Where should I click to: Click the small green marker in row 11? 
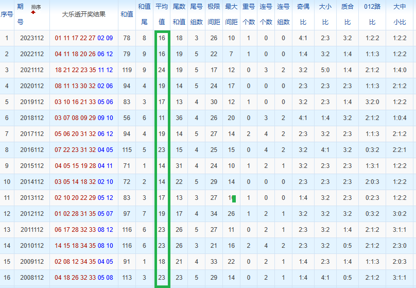point(234,198)
